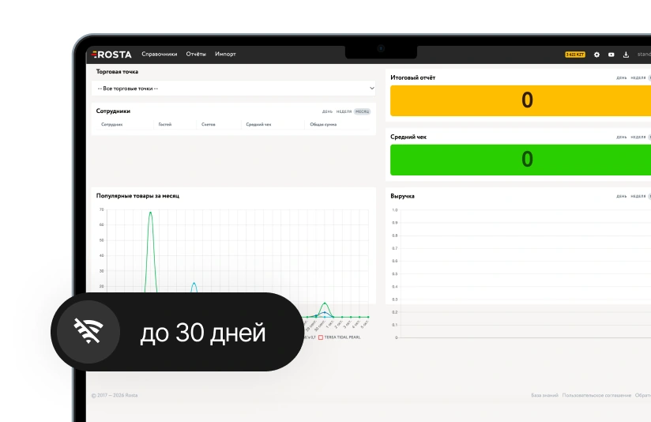Click the Популярные товары за месяц heading
651x422 pixels.
(x=137, y=196)
